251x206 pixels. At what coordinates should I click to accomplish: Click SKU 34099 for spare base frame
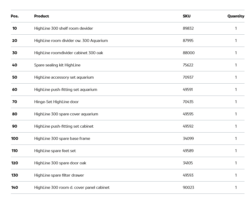(x=188, y=139)
